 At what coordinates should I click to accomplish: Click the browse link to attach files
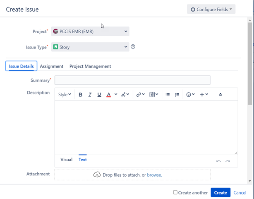(x=154, y=175)
